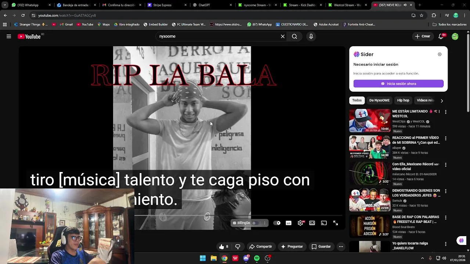This screenshot has height=264, width=470.
Task: Switch to theater mode in player
Action: (312, 223)
